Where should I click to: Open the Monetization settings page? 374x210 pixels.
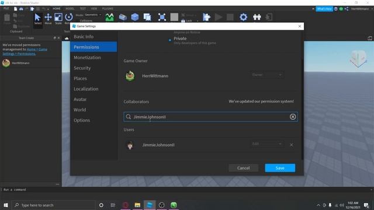93,58
